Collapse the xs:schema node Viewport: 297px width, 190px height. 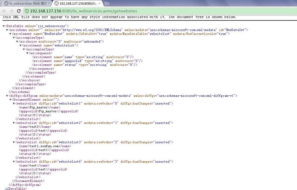pyautogui.click(x=7, y=30)
